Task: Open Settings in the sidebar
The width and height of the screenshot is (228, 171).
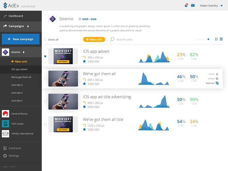Action: pyautogui.click(x=14, y=156)
